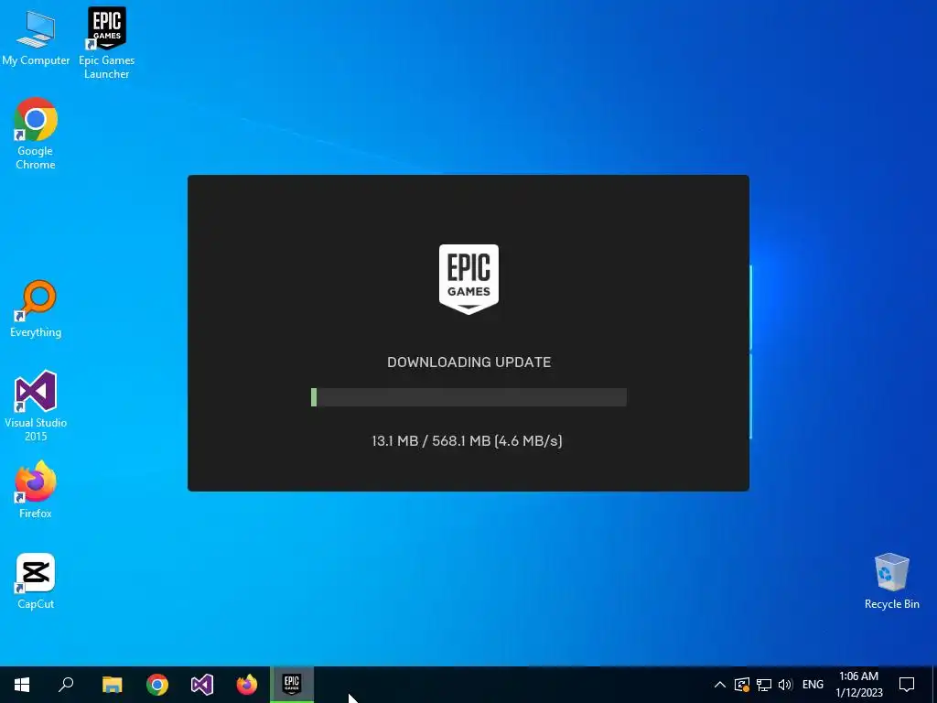This screenshot has height=703, width=937.
Task: Open the Windows Start menu
Action: [22, 685]
